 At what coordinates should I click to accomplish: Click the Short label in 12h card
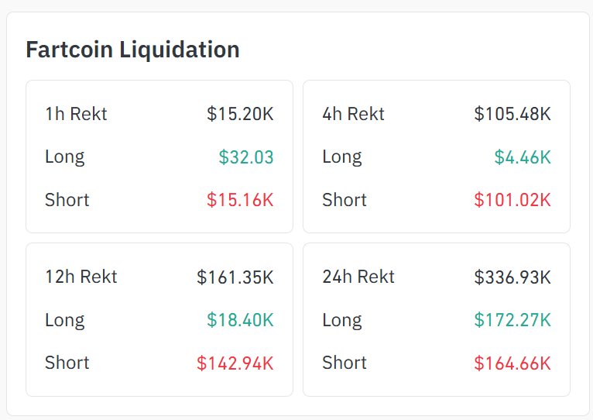[67, 363]
